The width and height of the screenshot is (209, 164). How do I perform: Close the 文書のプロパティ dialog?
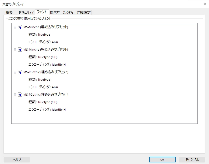[x=205, y=4]
